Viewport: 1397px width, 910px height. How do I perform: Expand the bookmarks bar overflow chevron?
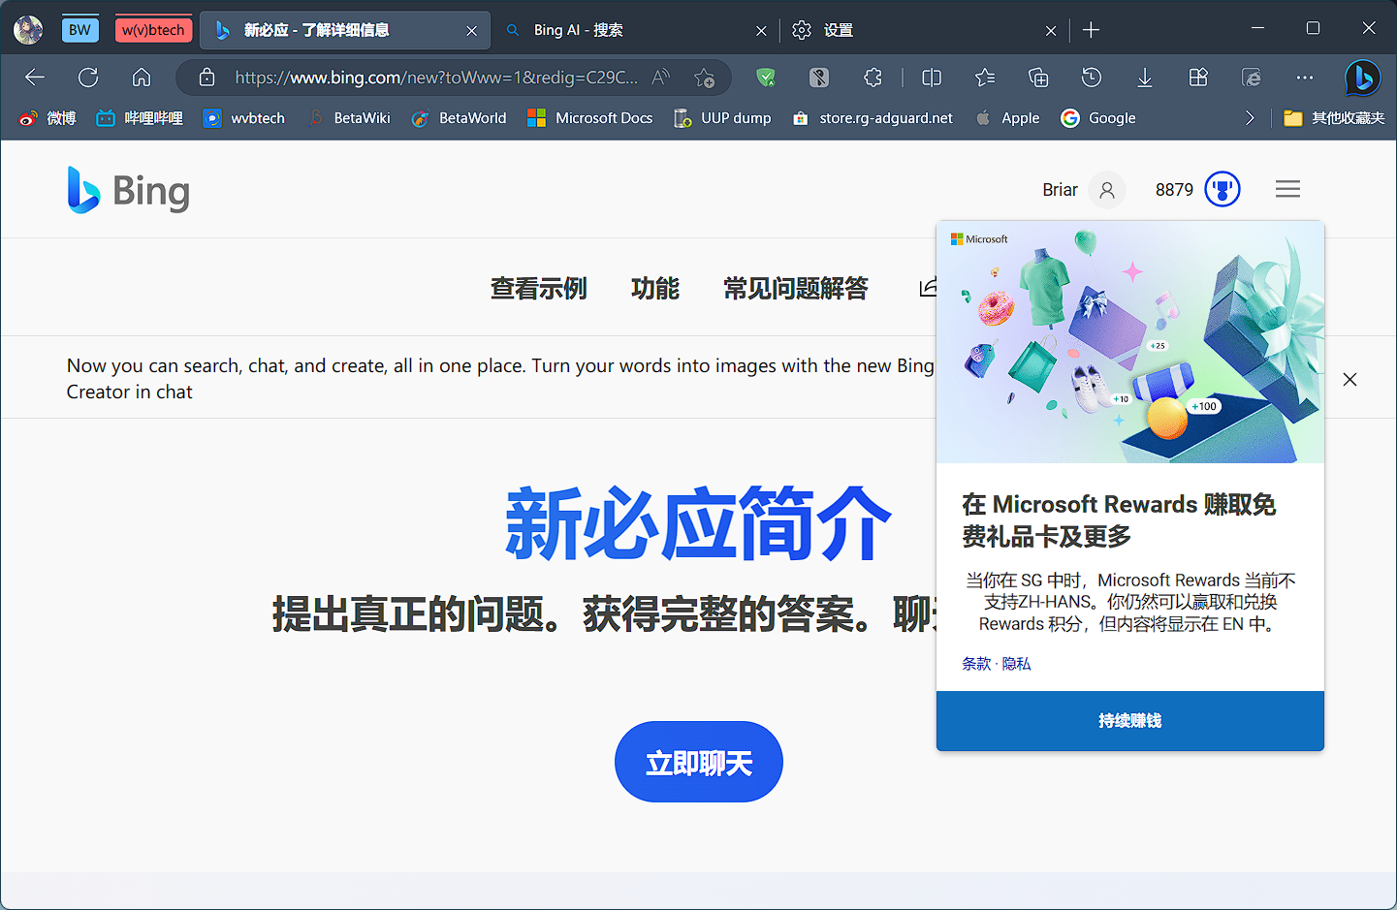(1250, 118)
